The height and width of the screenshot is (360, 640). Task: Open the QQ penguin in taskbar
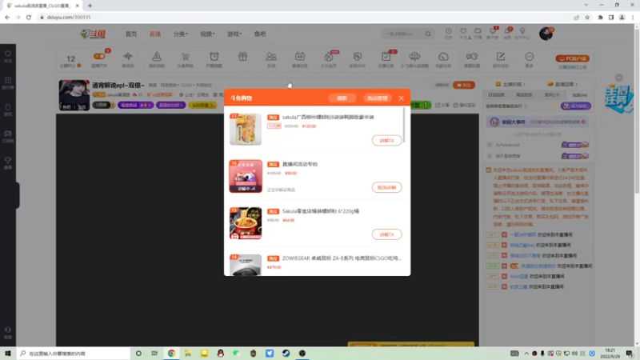pos(221,353)
